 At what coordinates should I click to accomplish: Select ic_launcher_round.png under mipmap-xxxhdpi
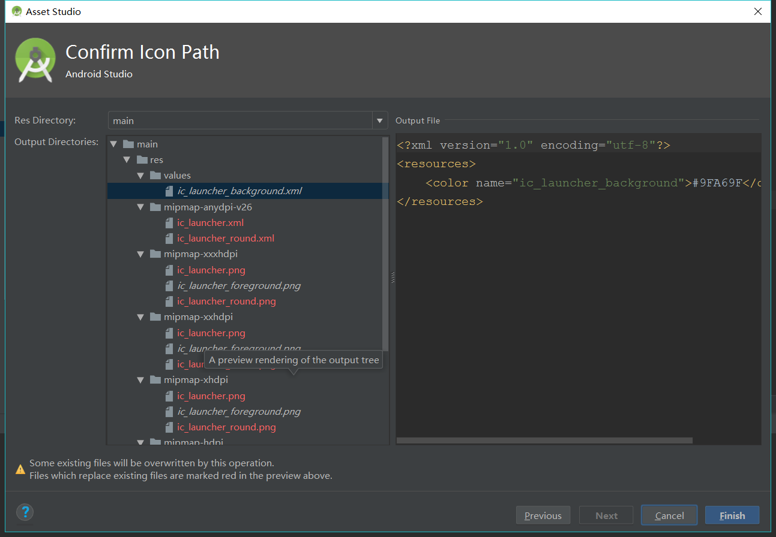226,301
